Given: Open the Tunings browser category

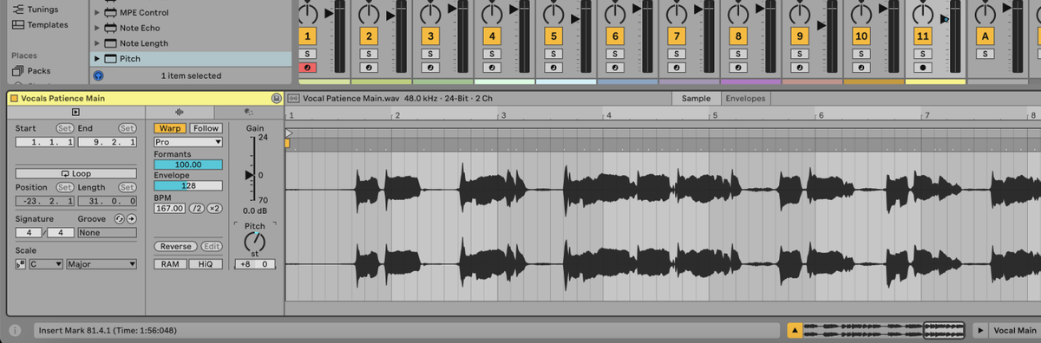Looking at the screenshot, I should pyautogui.click(x=42, y=9).
